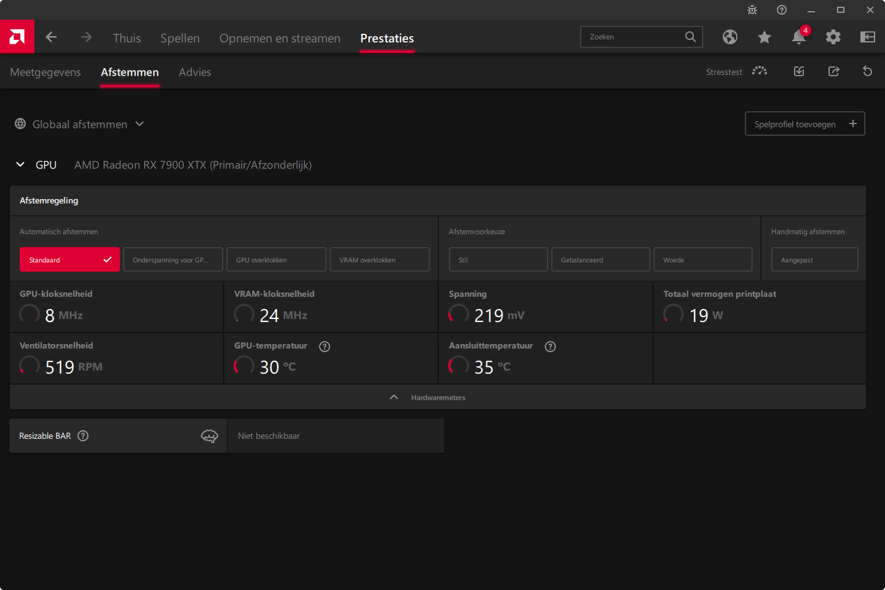Click the reset undo arrow icon
The image size is (885, 590).
[868, 71]
